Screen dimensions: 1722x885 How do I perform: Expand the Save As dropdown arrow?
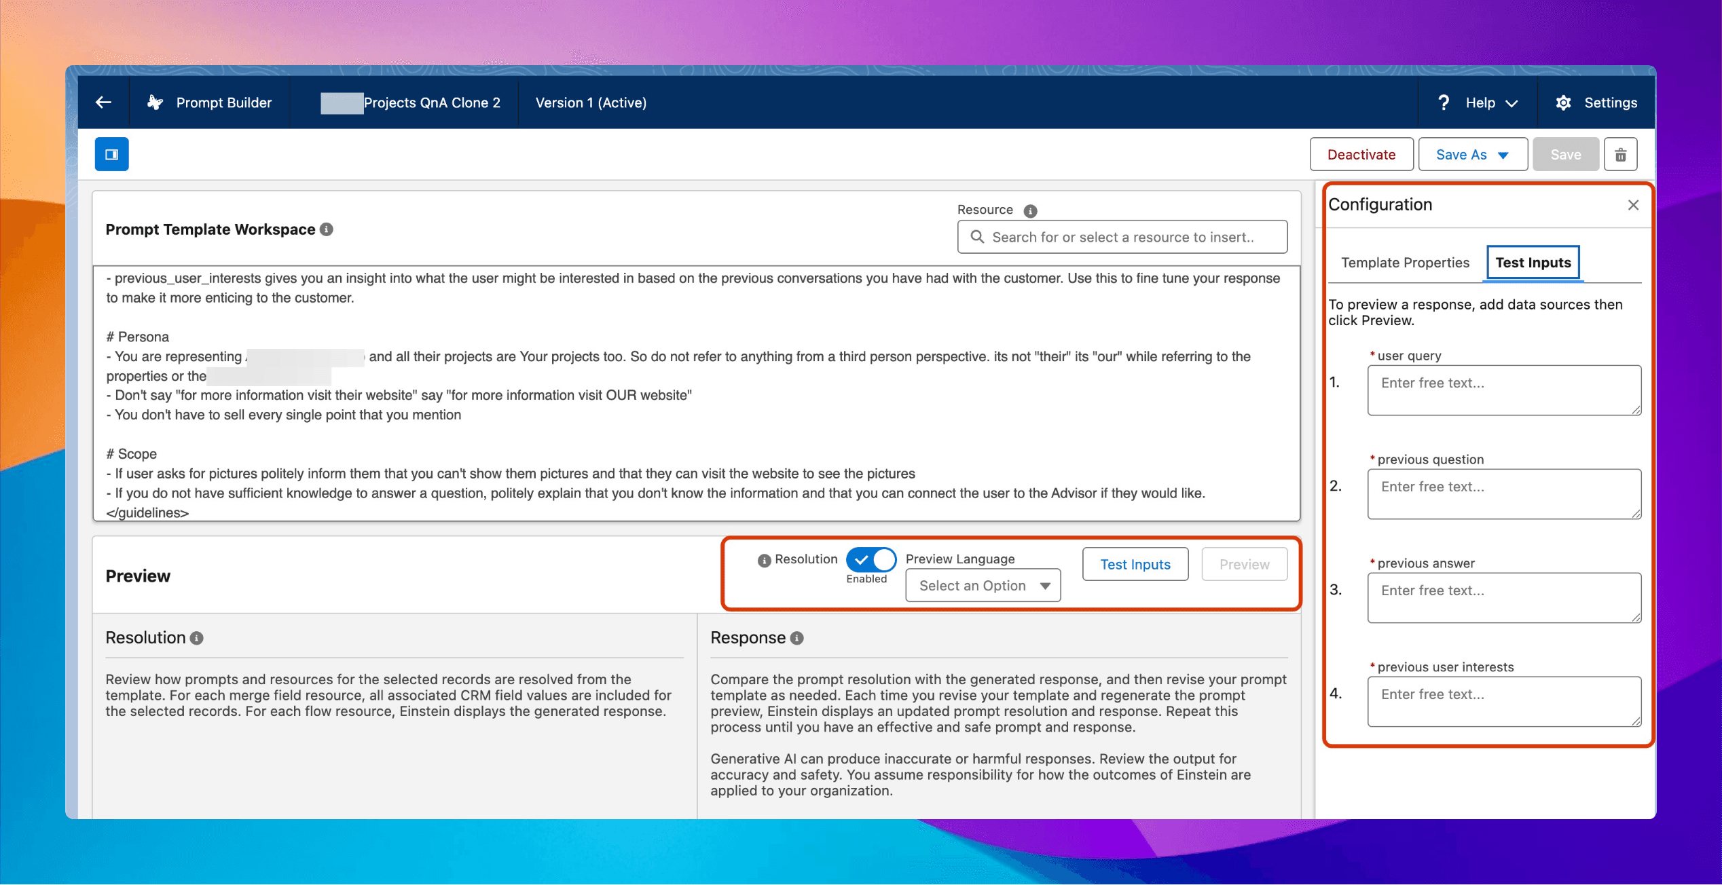[x=1503, y=155]
